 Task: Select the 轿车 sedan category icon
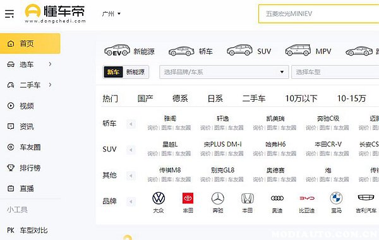point(181,51)
